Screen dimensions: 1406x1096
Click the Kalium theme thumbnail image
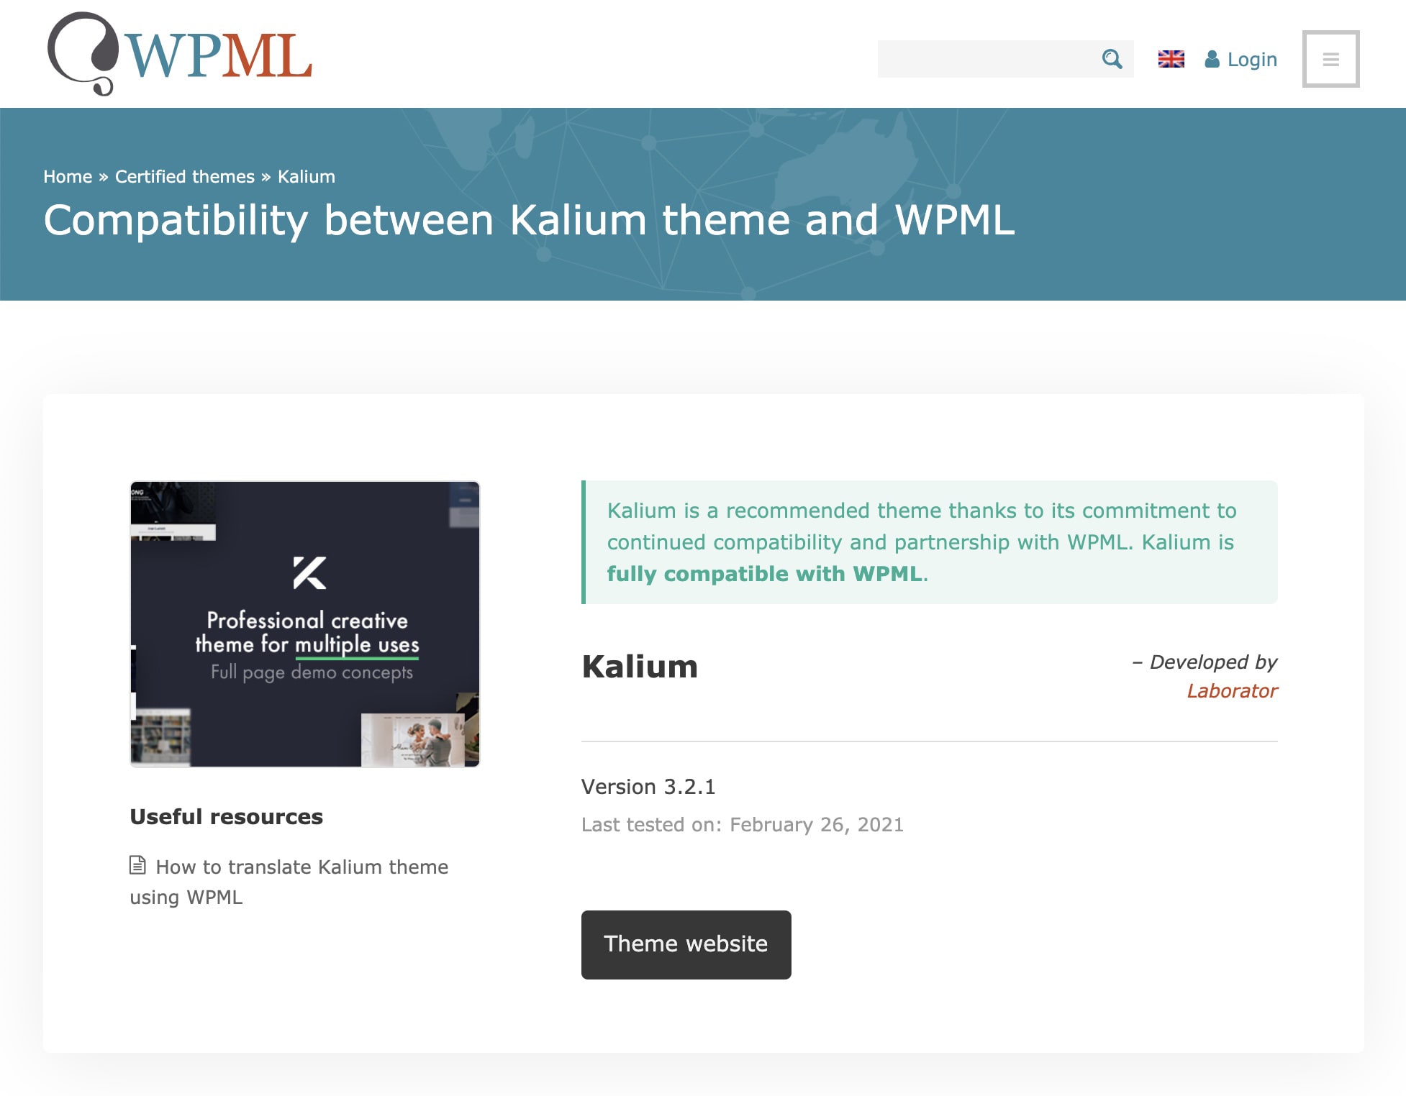[304, 624]
